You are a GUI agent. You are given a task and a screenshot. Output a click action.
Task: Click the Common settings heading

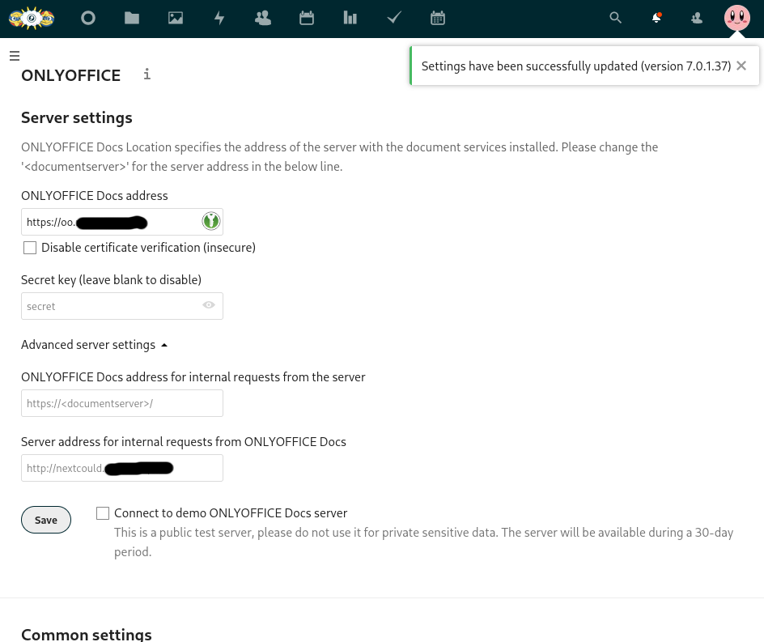click(87, 634)
